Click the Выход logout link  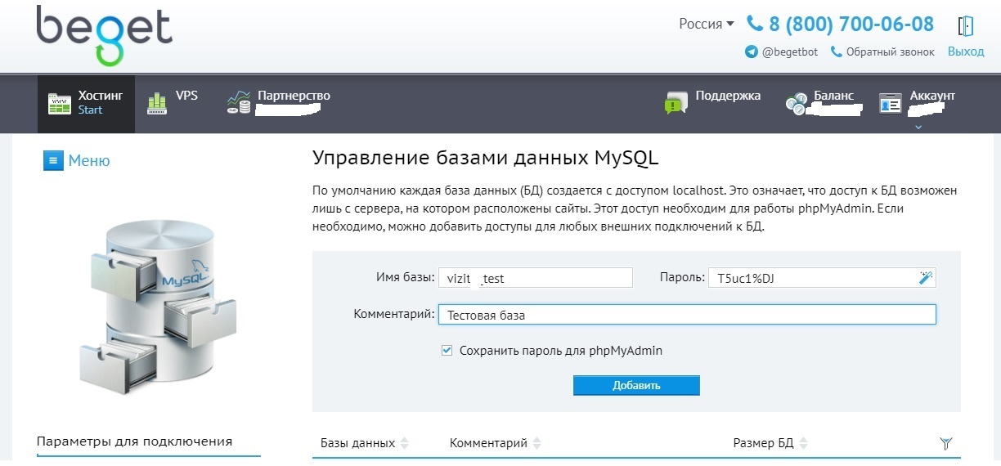[966, 52]
